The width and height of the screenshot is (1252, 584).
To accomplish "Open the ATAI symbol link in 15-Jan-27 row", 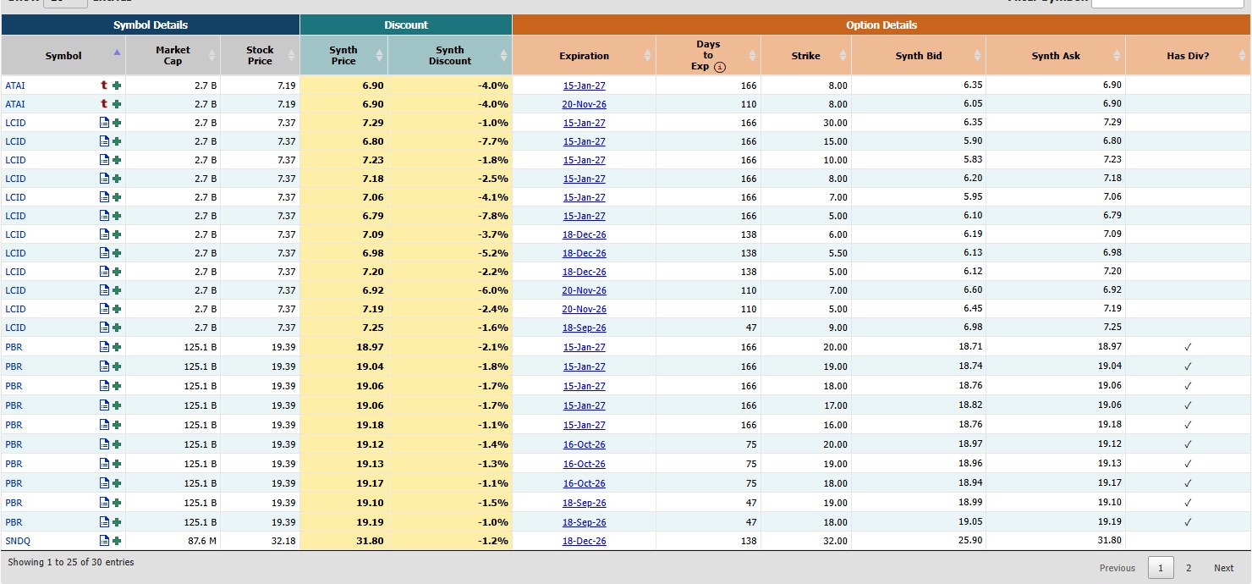I will pos(15,85).
